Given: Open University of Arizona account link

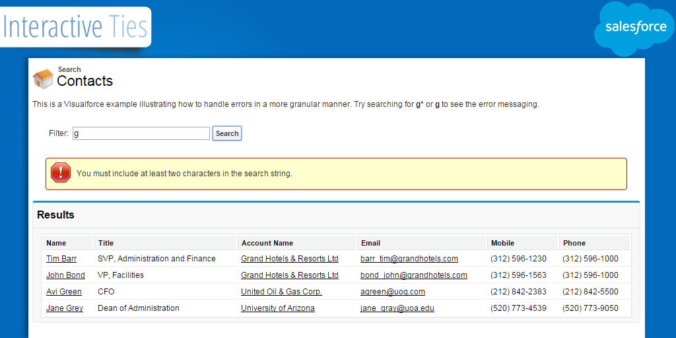Looking at the screenshot, I should tap(277, 308).
